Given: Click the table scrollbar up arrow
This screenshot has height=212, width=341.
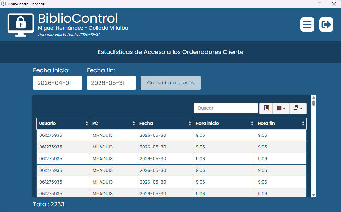Looking at the screenshot, I should [x=314, y=97].
